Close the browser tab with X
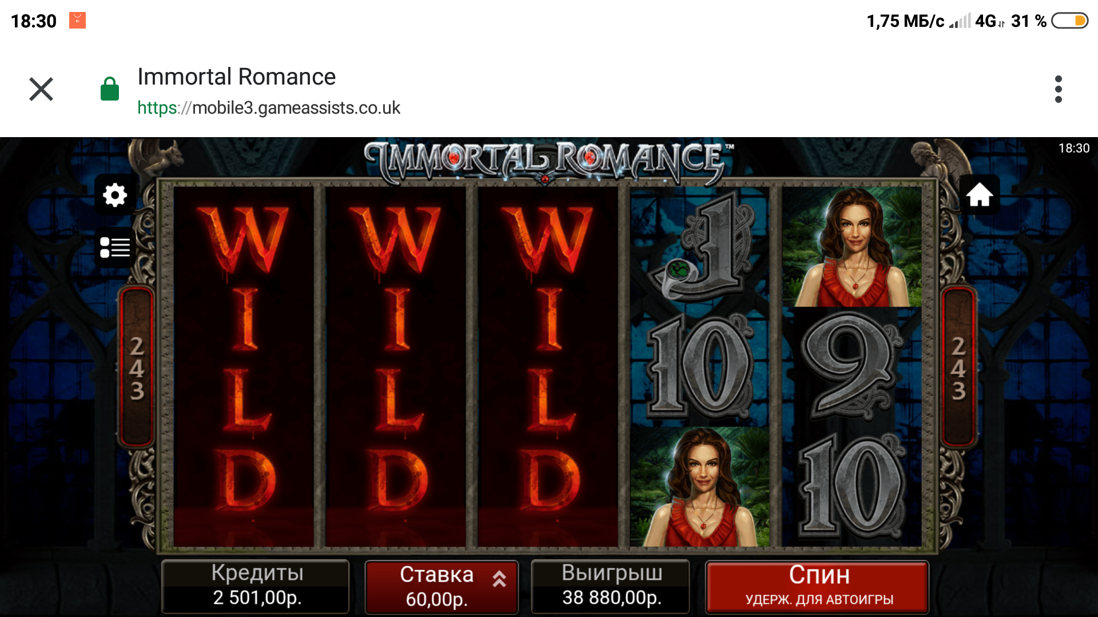 [41, 89]
